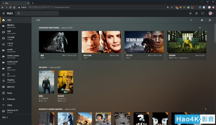Adjust the thumbnail size slider
The image size is (216, 125).
click(x=203, y=20)
